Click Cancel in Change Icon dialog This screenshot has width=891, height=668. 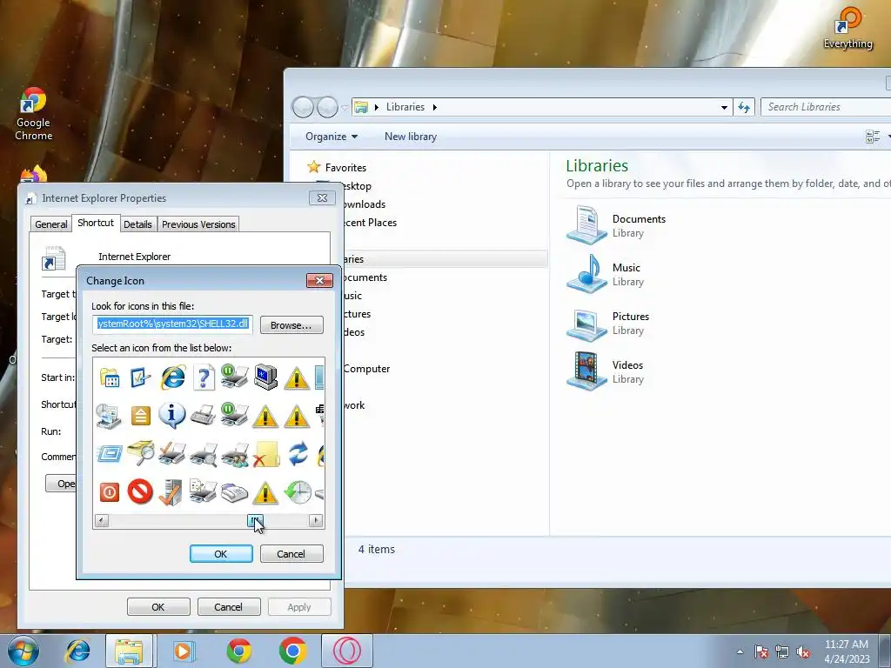(x=291, y=554)
